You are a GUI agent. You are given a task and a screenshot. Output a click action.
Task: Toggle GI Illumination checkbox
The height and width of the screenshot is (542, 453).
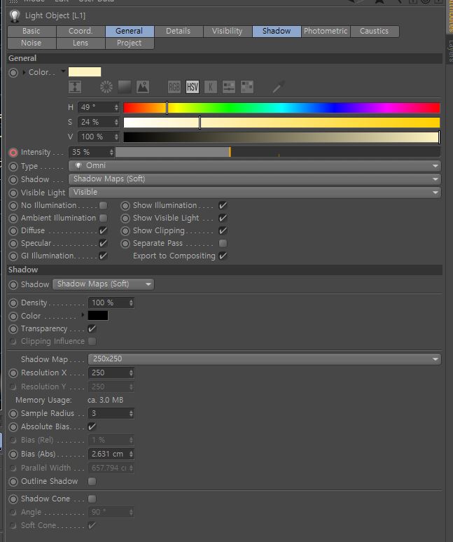coord(103,256)
